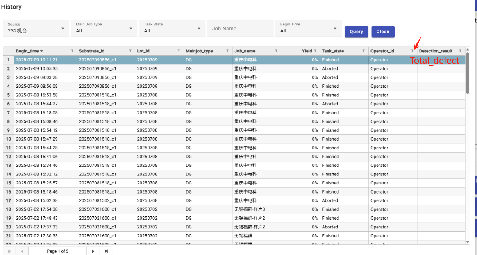Click time 2025-07-08 15:18:46

tap(37, 192)
